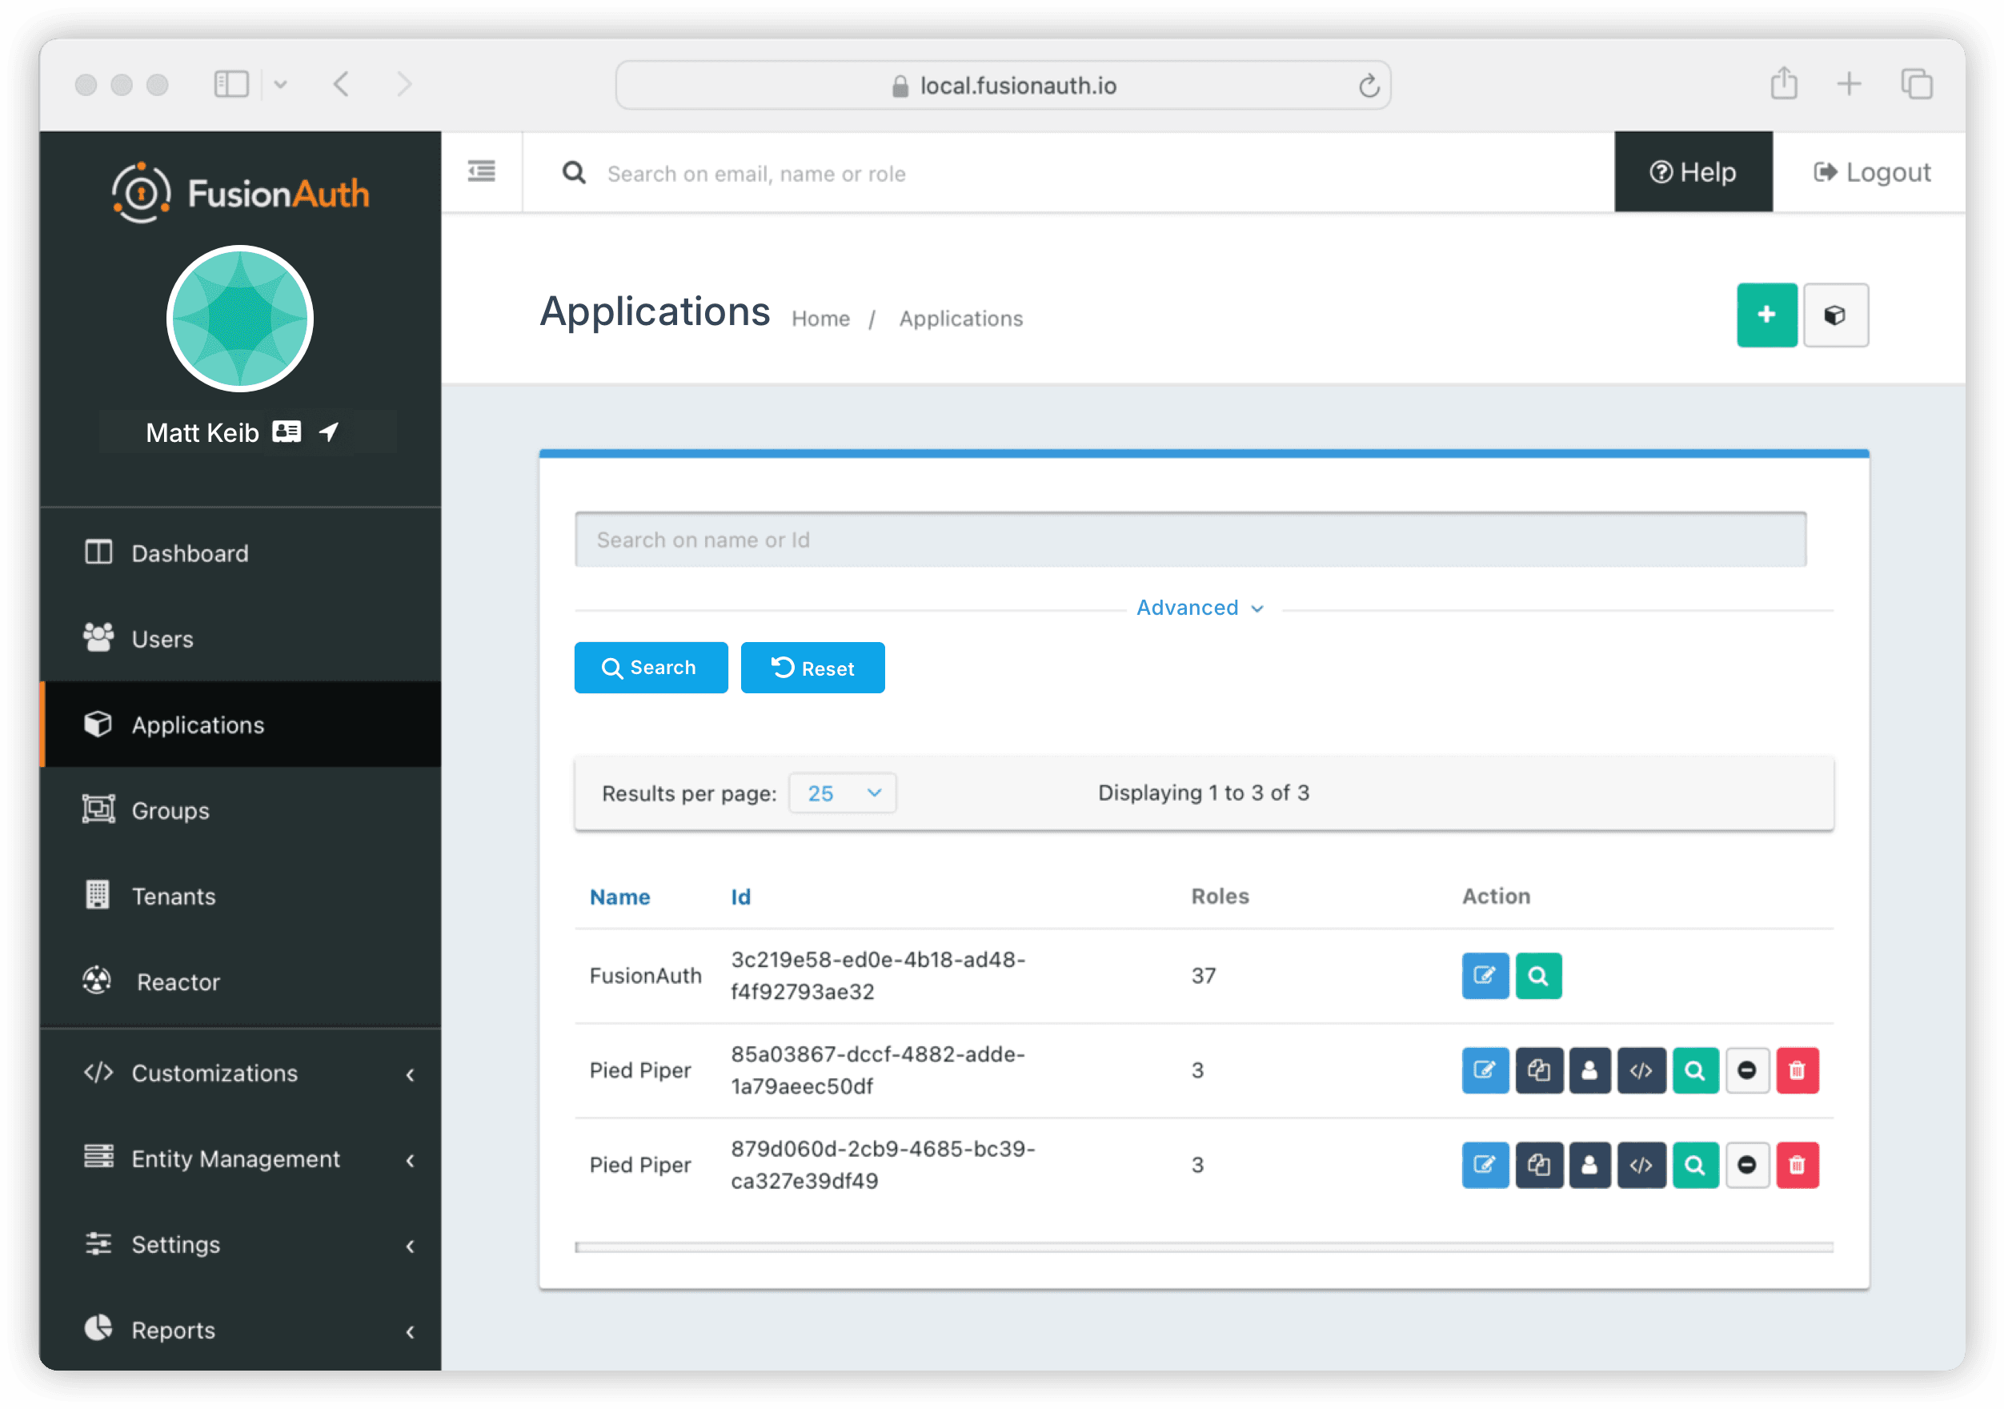The image size is (2004, 1409).
Task: Expand the Customizations sidebar menu
Action: pyautogui.click(x=241, y=1073)
